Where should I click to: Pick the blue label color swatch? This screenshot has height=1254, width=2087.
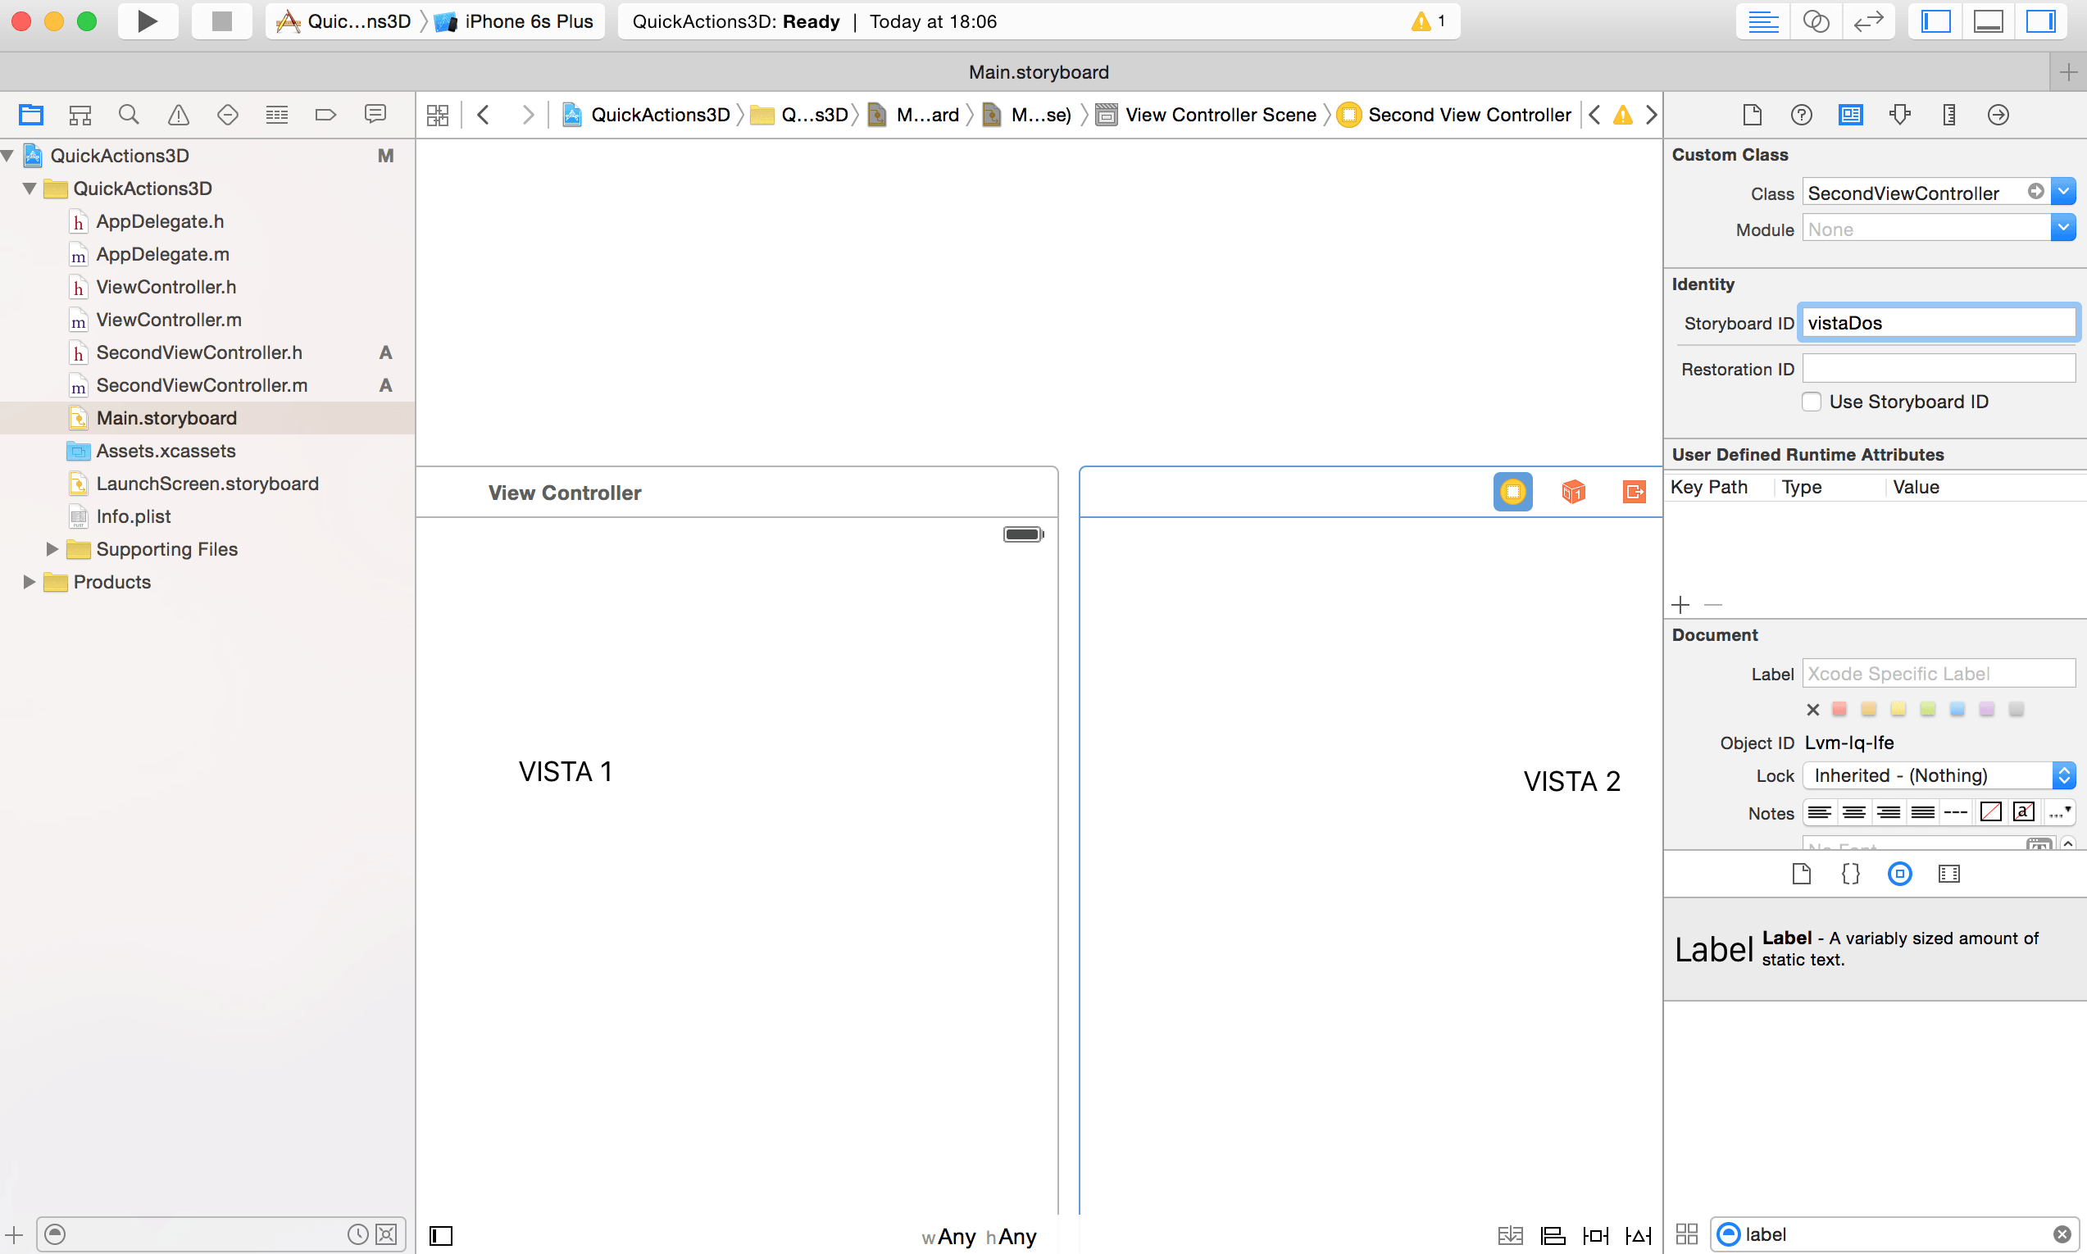click(1957, 709)
